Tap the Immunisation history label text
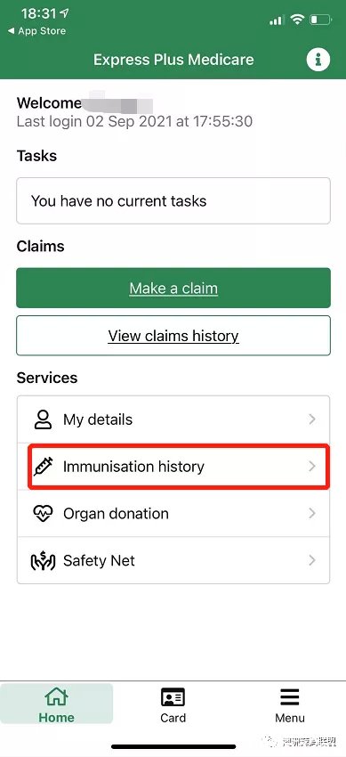 pos(133,467)
